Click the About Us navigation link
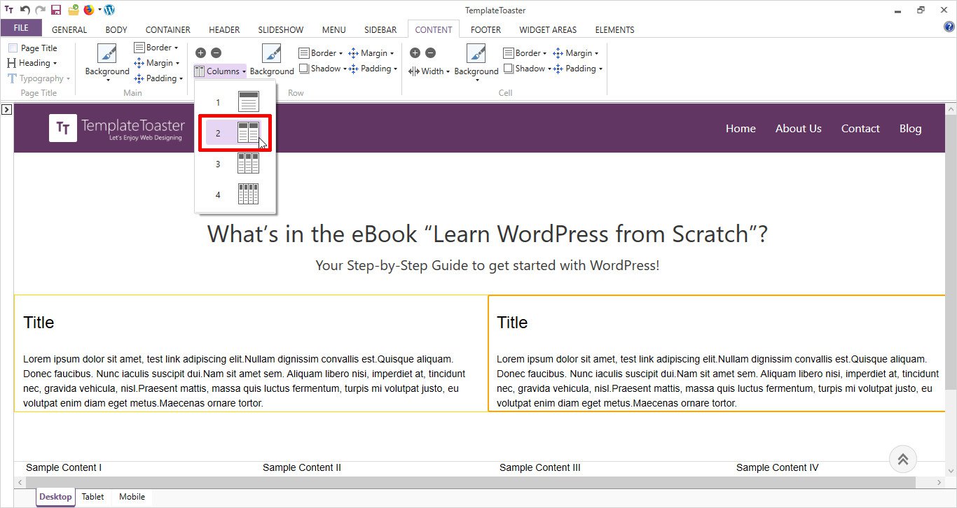957x508 pixels. click(798, 128)
